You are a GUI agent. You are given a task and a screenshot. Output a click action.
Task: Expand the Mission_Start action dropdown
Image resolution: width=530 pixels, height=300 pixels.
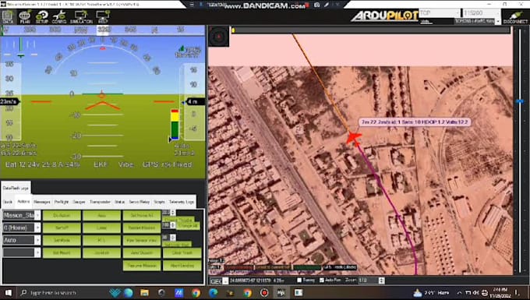(x=37, y=215)
